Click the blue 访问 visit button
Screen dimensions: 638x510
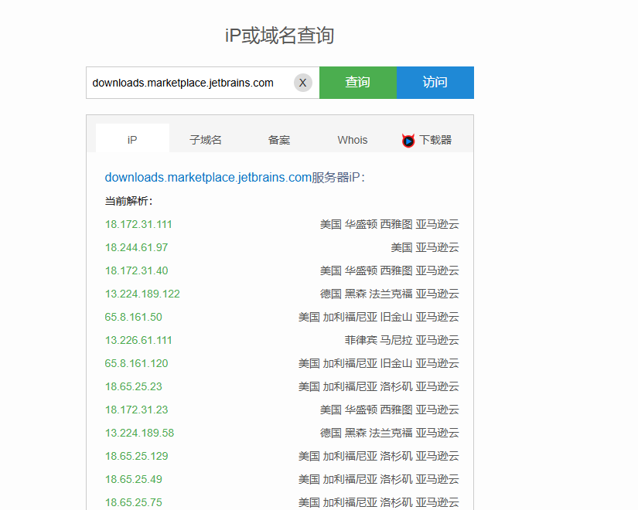(x=435, y=83)
